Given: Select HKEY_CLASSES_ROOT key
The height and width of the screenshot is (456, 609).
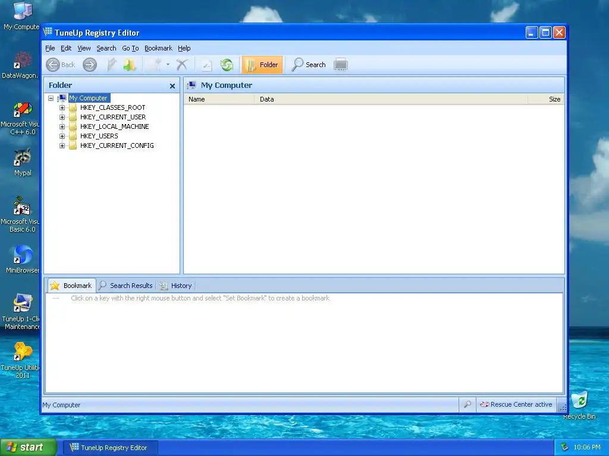Looking at the screenshot, I should (112, 107).
